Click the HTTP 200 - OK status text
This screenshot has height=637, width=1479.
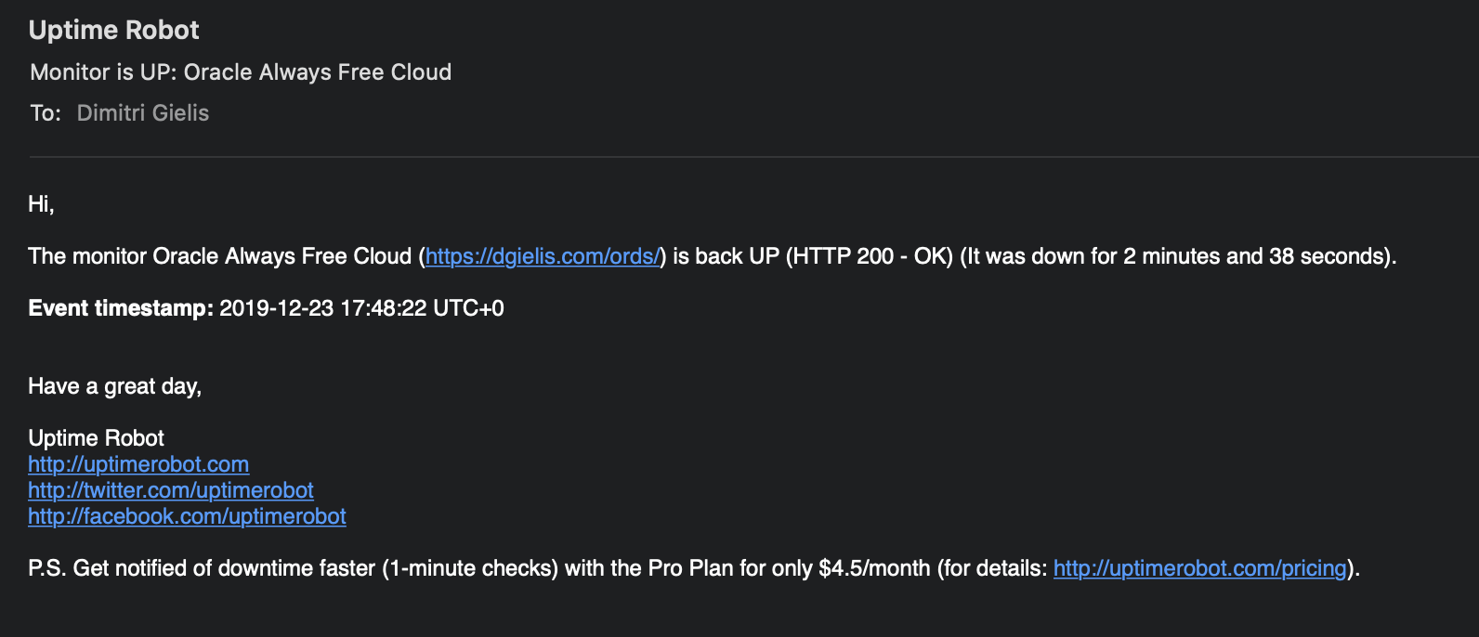click(x=870, y=256)
